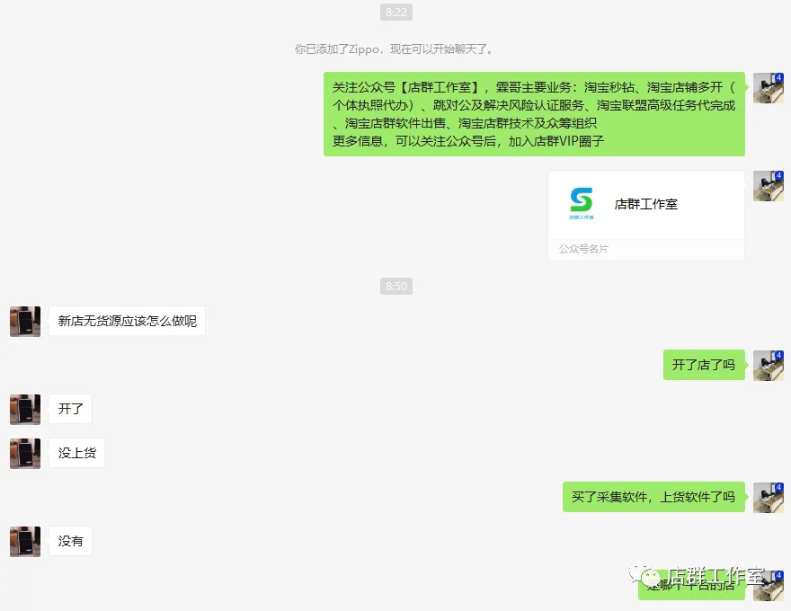Image resolution: width=791 pixels, height=611 pixels.
Task: Click the sender avatar beside account card
Action: (x=769, y=186)
